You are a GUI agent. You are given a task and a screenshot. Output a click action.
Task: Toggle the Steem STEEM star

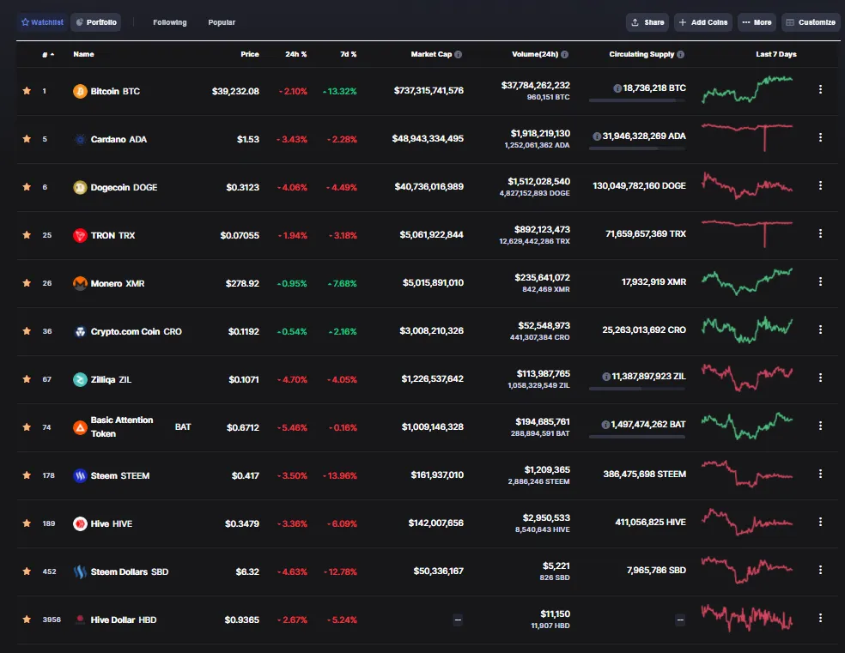click(27, 475)
